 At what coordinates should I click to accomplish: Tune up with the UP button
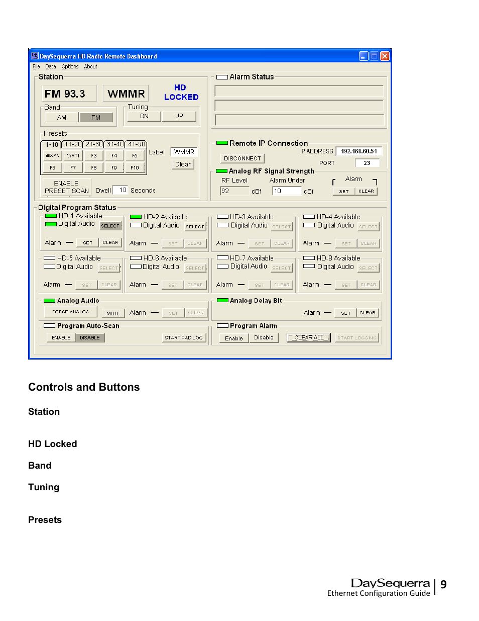click(179, 116)
